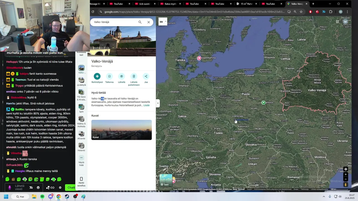Image resolution: width=358 pixels, height=201 pixels.
Task: Save place with the Tallenna bookmark icon
Action: pos(109,76)
